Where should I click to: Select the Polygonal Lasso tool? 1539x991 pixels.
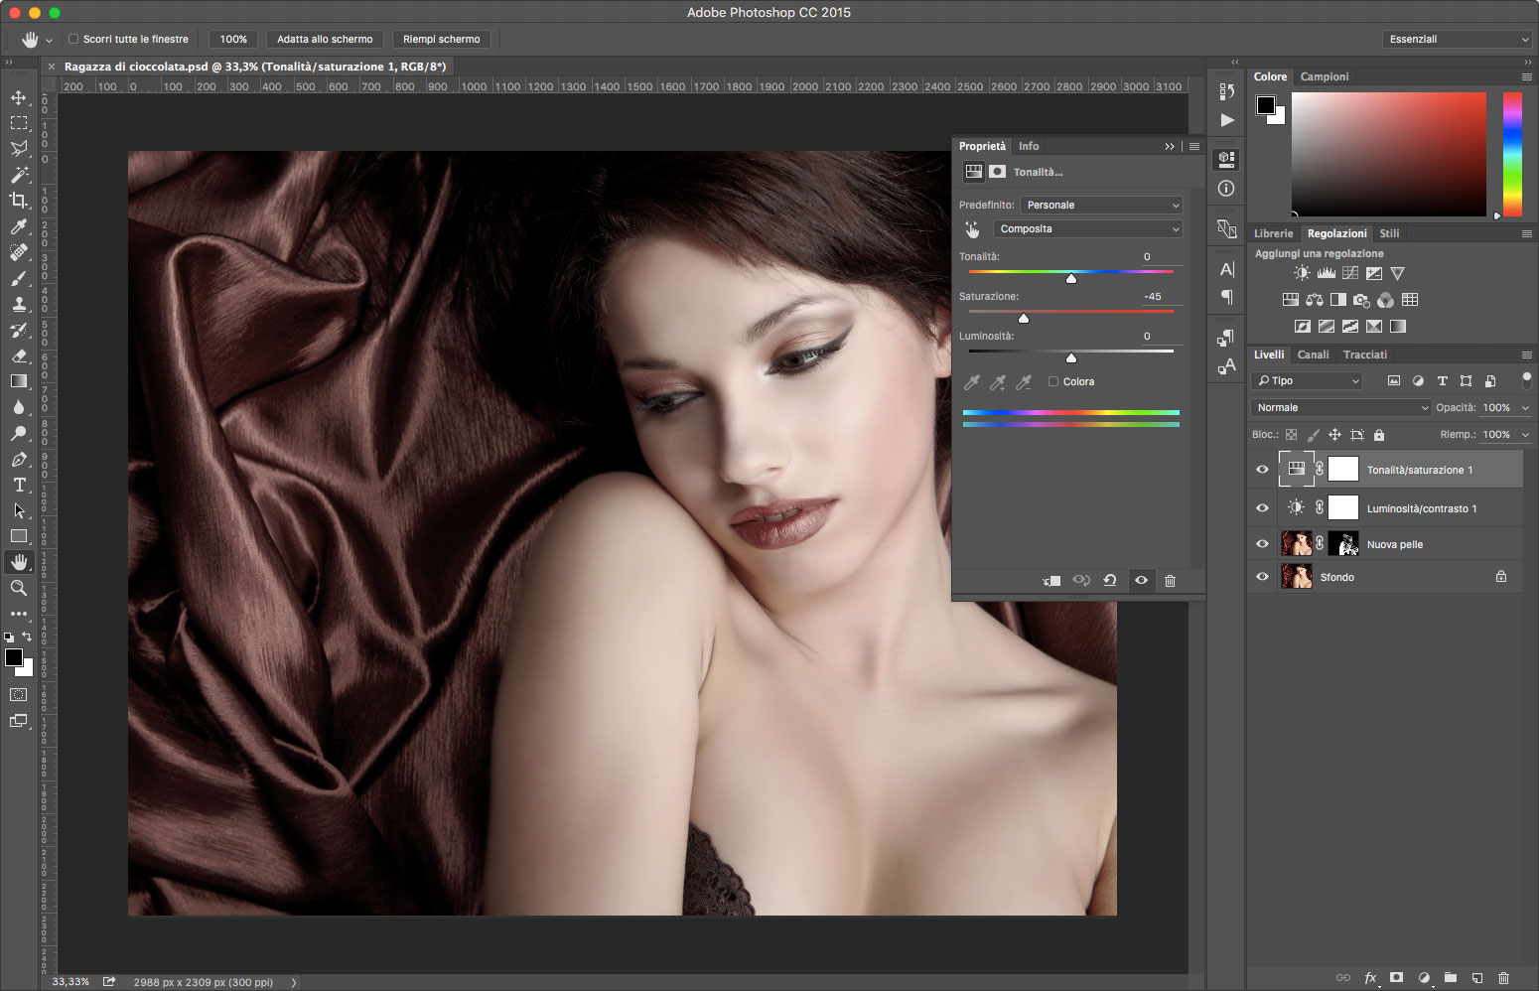[x=19, y=149]
